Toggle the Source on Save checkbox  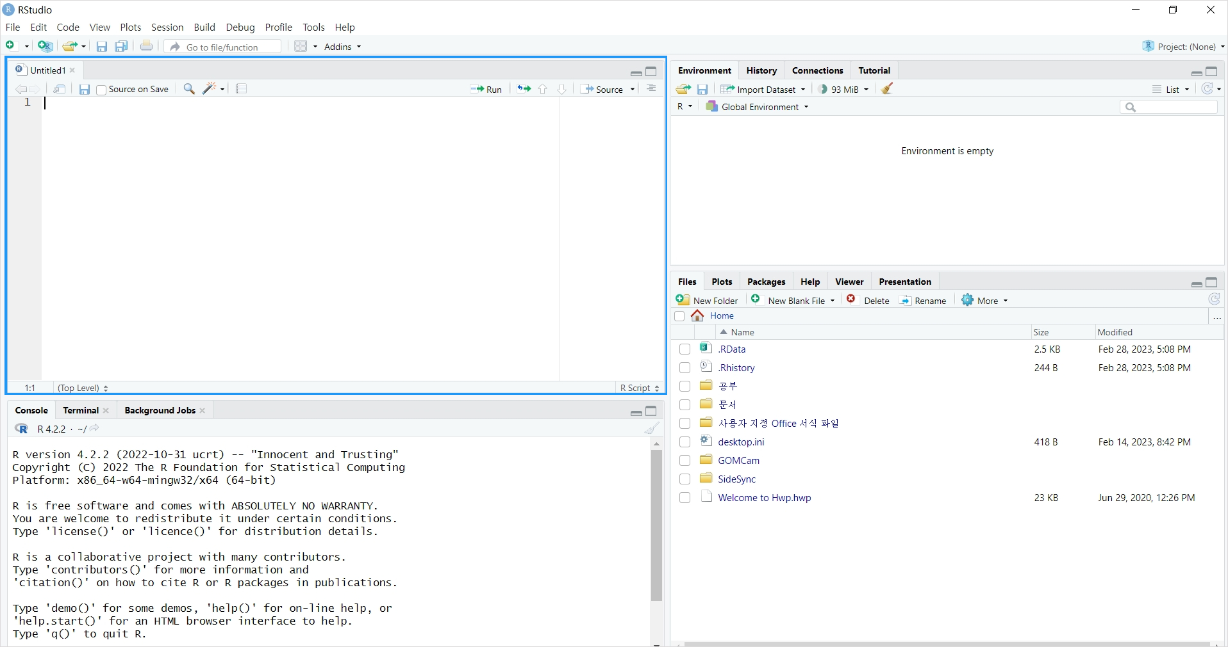pos(101,90)
